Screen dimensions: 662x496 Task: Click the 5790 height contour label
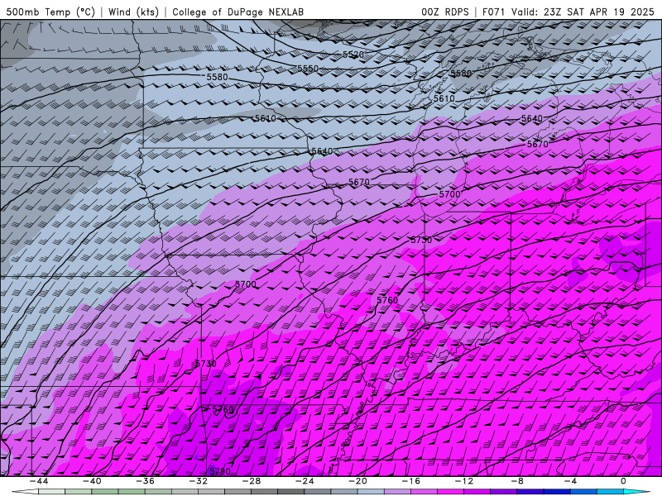[x=220, y=471]
